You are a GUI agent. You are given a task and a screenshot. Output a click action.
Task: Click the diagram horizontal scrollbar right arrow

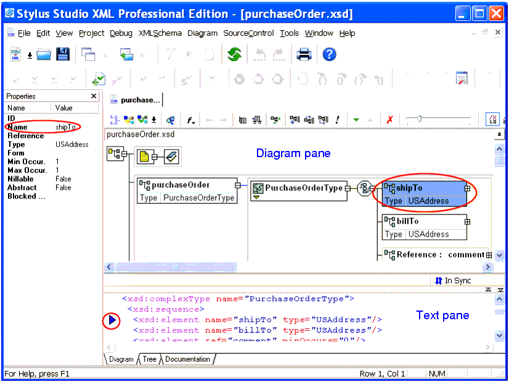tap(487, 267)
